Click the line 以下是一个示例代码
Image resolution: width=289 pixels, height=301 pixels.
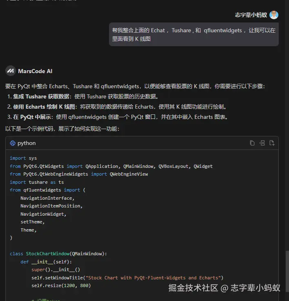pyautogui.click(x=62, y=129)
